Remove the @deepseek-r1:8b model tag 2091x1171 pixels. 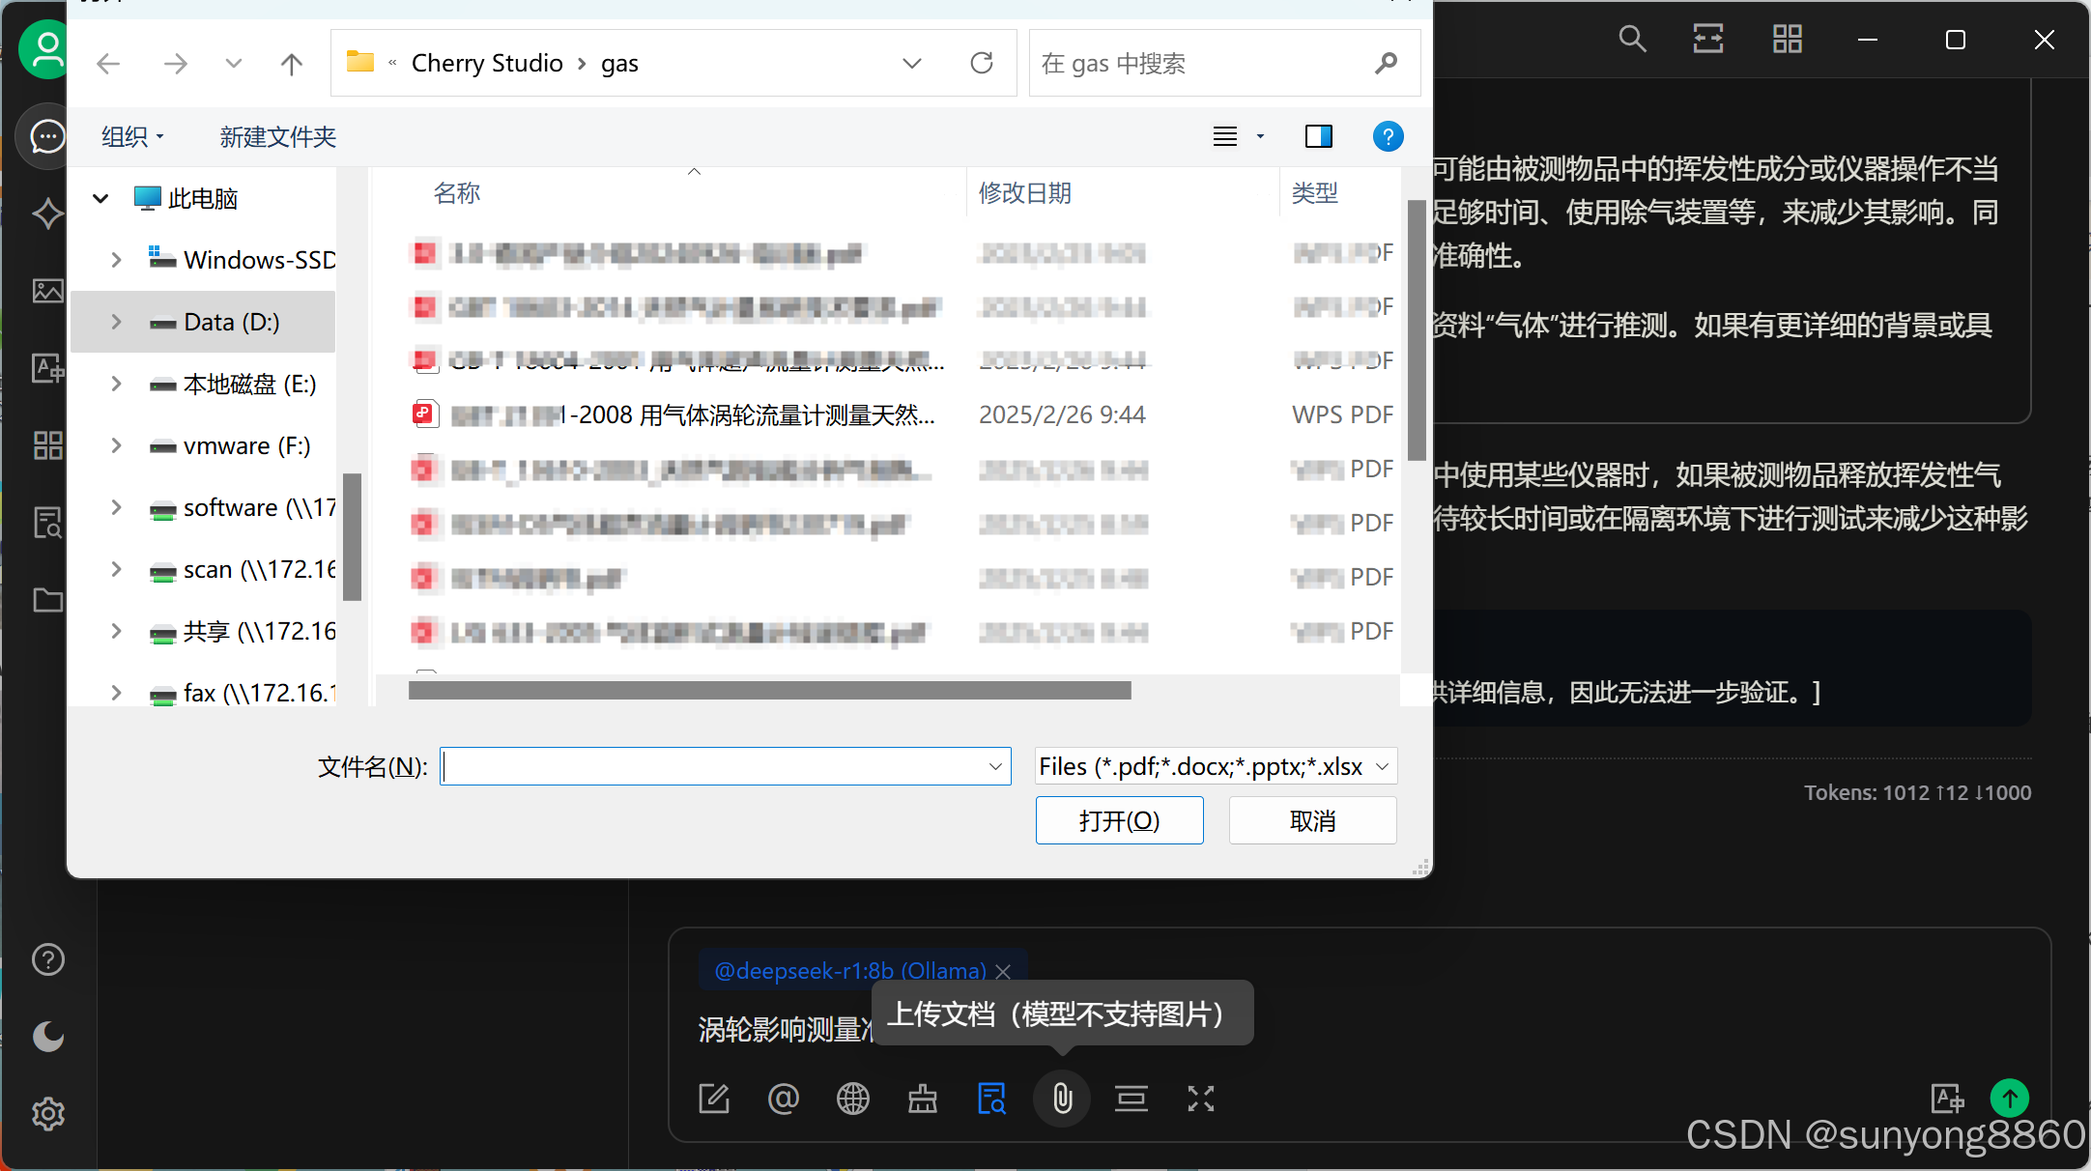click(x=1003, y=971)
